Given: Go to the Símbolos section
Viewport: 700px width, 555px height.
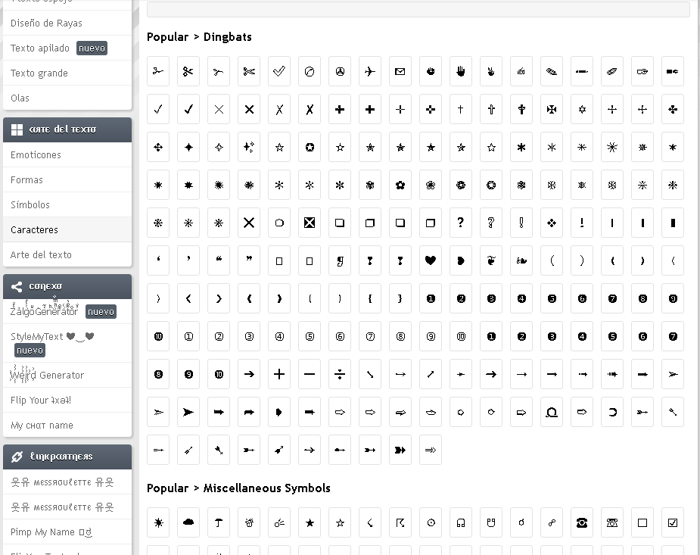Looking at the screenshot, I should 30,204.
